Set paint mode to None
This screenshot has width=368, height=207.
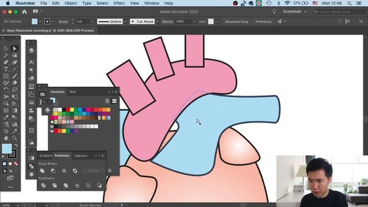pos(16,164)
